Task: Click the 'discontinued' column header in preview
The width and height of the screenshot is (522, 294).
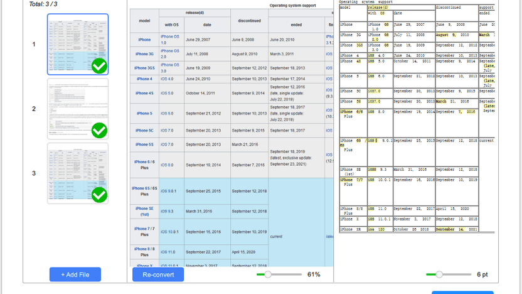Action: (249, 21)
